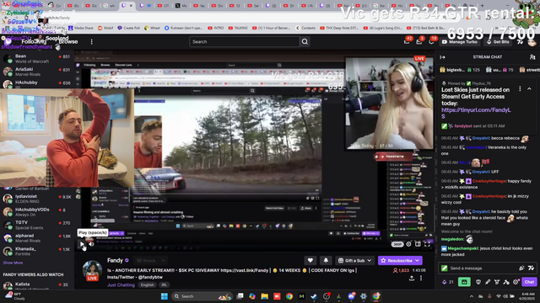The height and width of the screenshot is (303, 540).
Task: Select the Bean channel in sidebar
Action: [37, 59]
